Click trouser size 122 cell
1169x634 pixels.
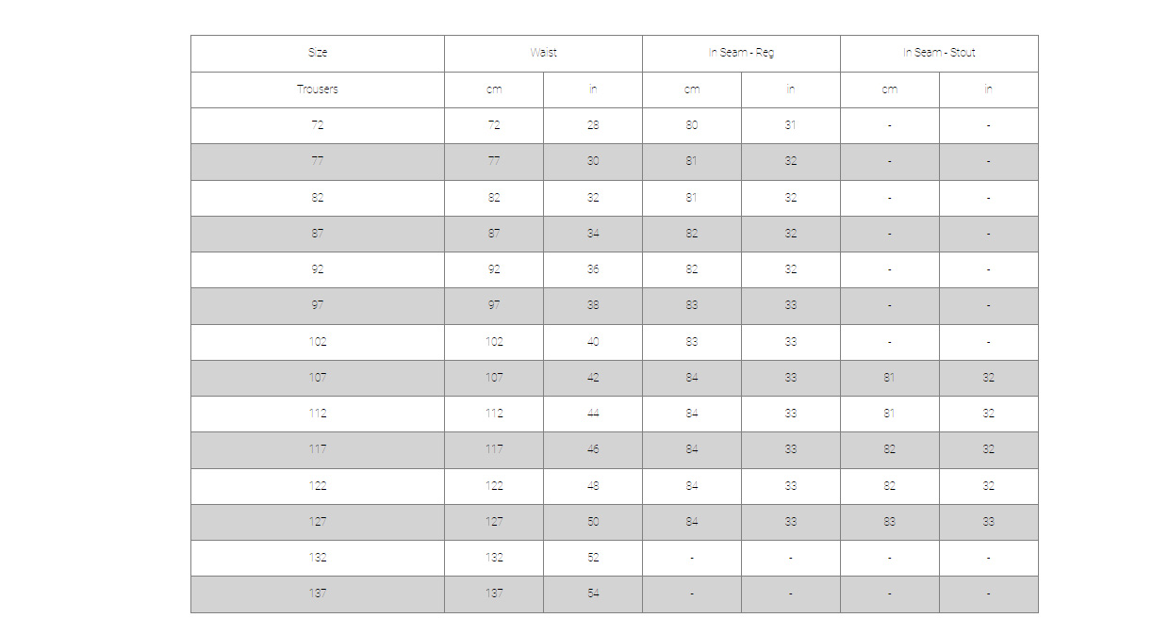click(318, 486)
